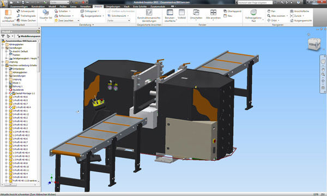Open the Modell ribbon tab
327x196 pixels.
point(52,7)
